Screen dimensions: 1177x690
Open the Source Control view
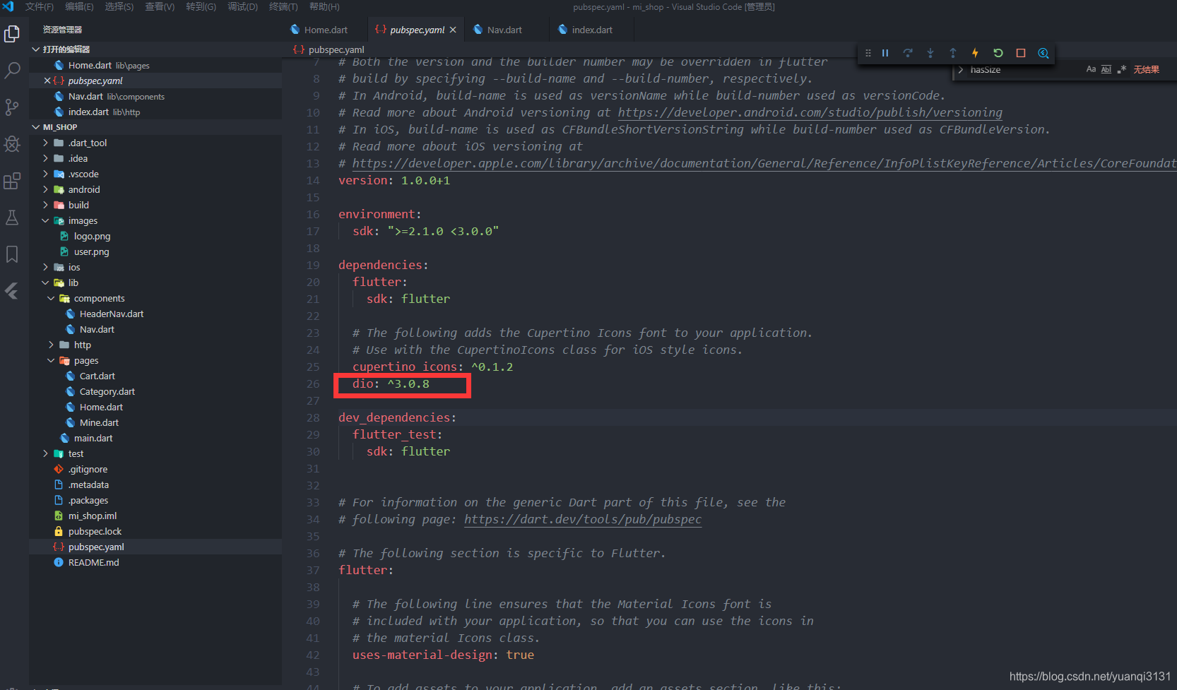[12, 107]
